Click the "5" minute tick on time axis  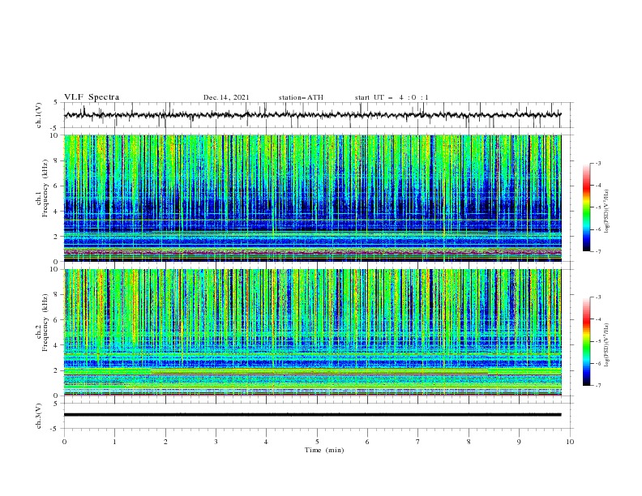(x=317, y=442)
